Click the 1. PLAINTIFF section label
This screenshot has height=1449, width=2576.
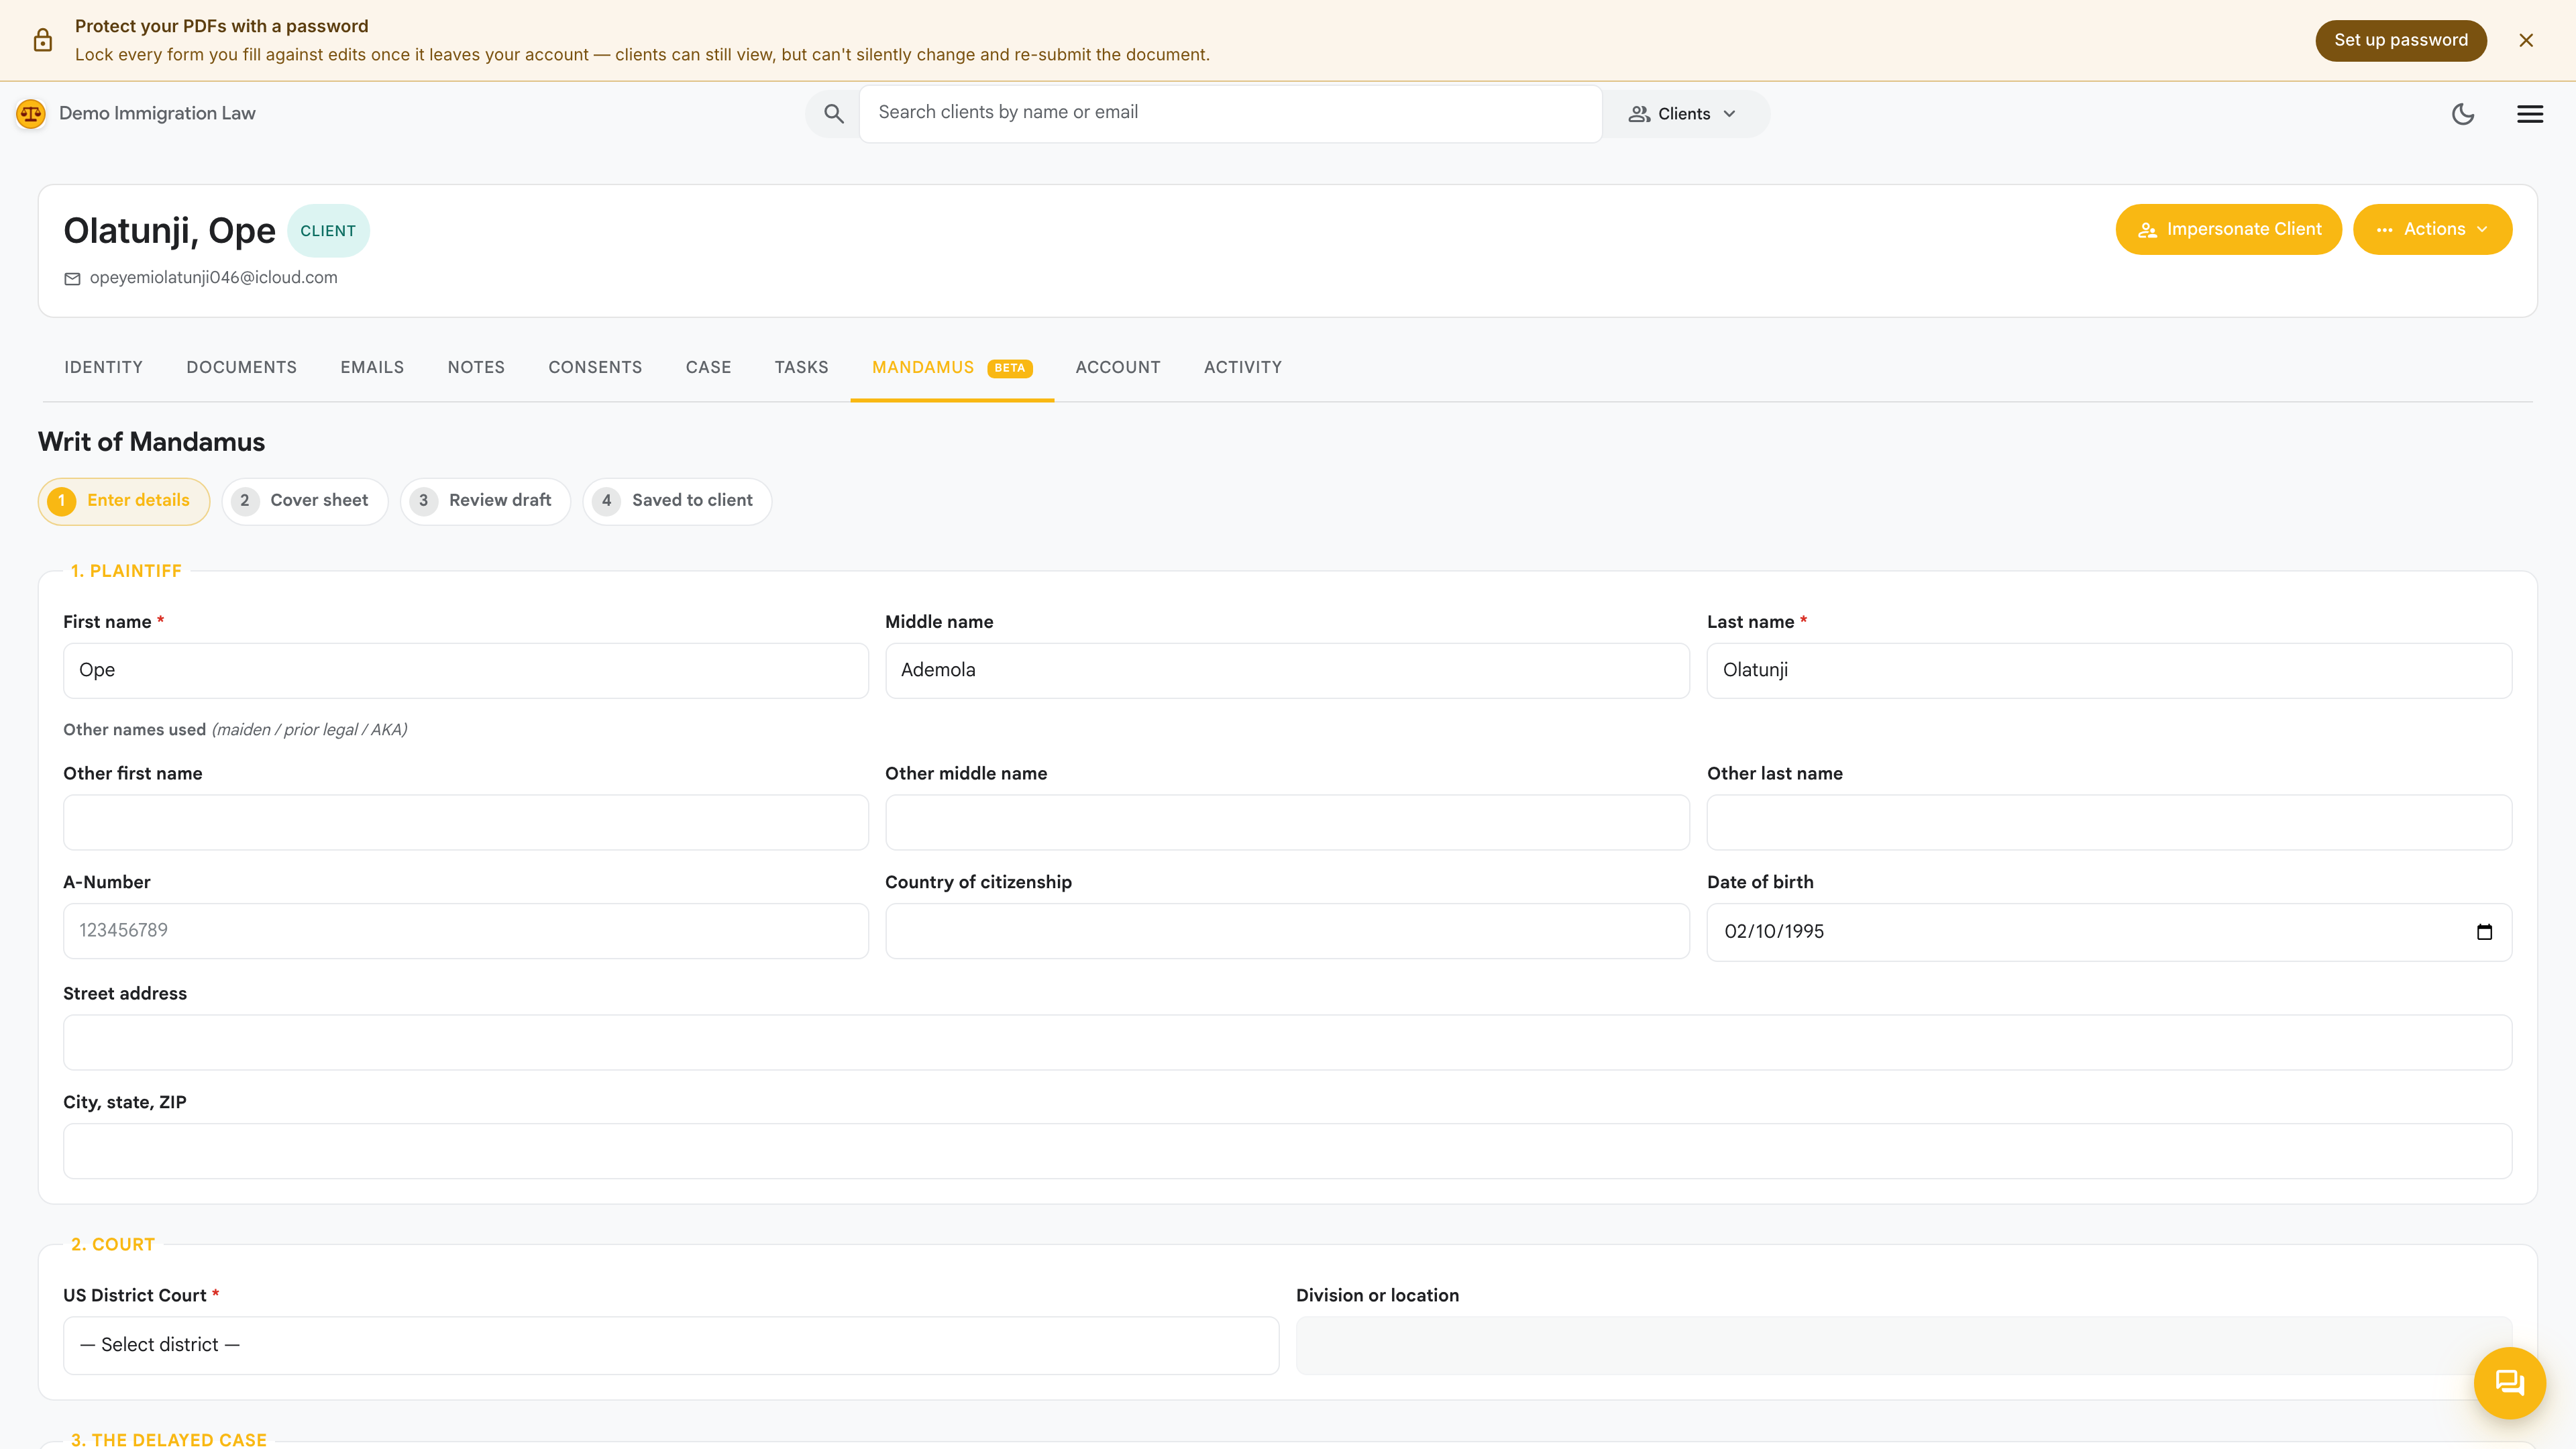[x=126, y=571]
